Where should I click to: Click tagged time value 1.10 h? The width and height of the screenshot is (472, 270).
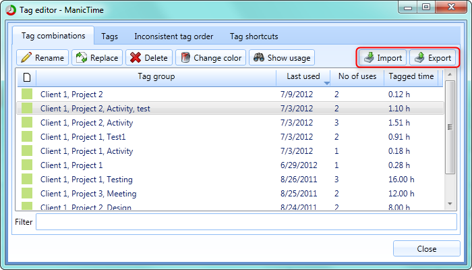(x=399, y=109)
